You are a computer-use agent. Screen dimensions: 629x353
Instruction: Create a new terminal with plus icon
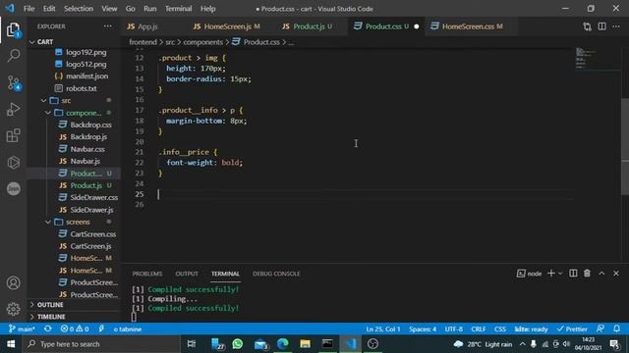550,274
